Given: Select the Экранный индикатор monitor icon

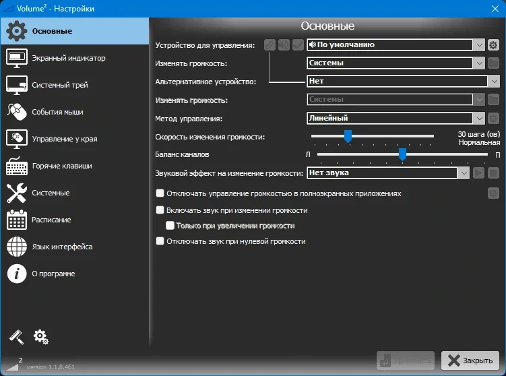Looking at the screenshot, I should click(16, 58).
